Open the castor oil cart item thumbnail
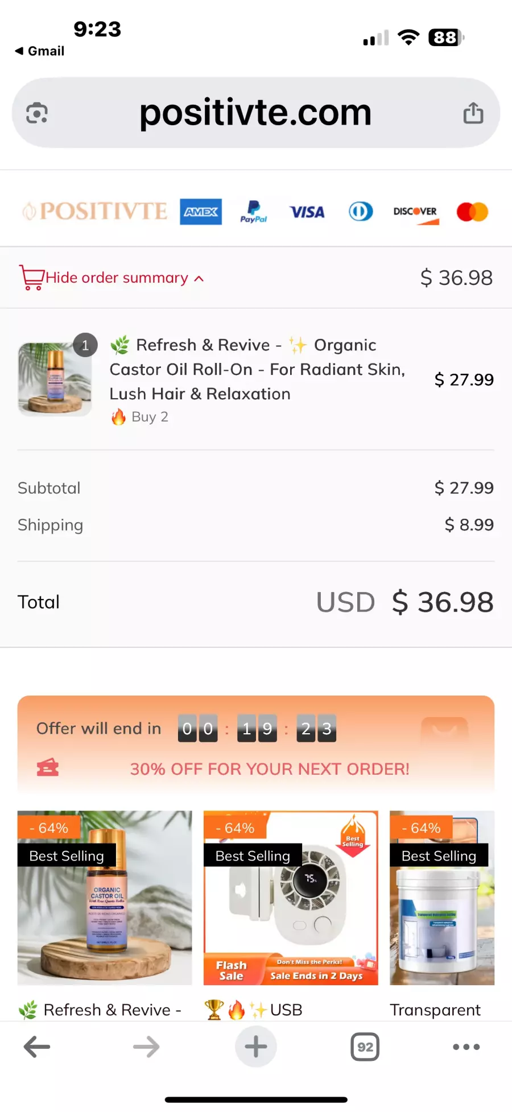 pos(55,379)
